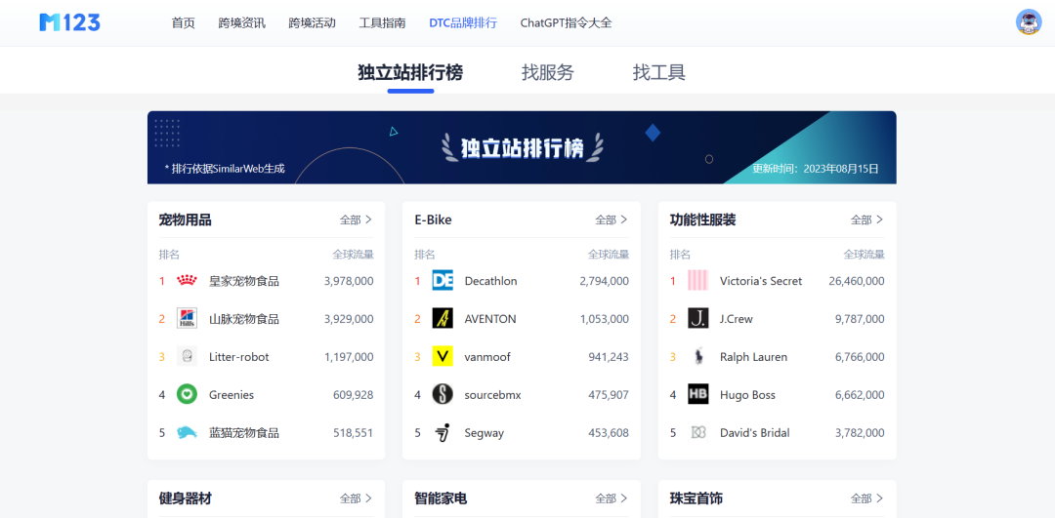This screenshot has width=1055, height=518.
Task: Open 蓝猫宠物食品 brand link
Action: (244, 433)
